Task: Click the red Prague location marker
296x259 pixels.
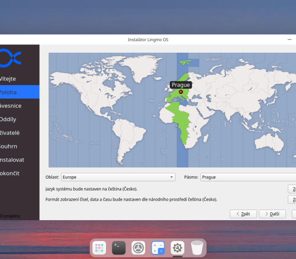Action: click(181, 92)
